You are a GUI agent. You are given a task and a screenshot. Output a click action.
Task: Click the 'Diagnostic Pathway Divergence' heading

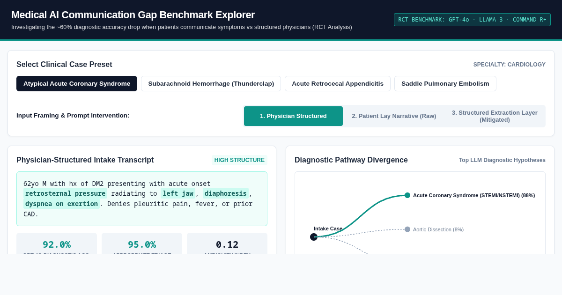coord(351,160)
